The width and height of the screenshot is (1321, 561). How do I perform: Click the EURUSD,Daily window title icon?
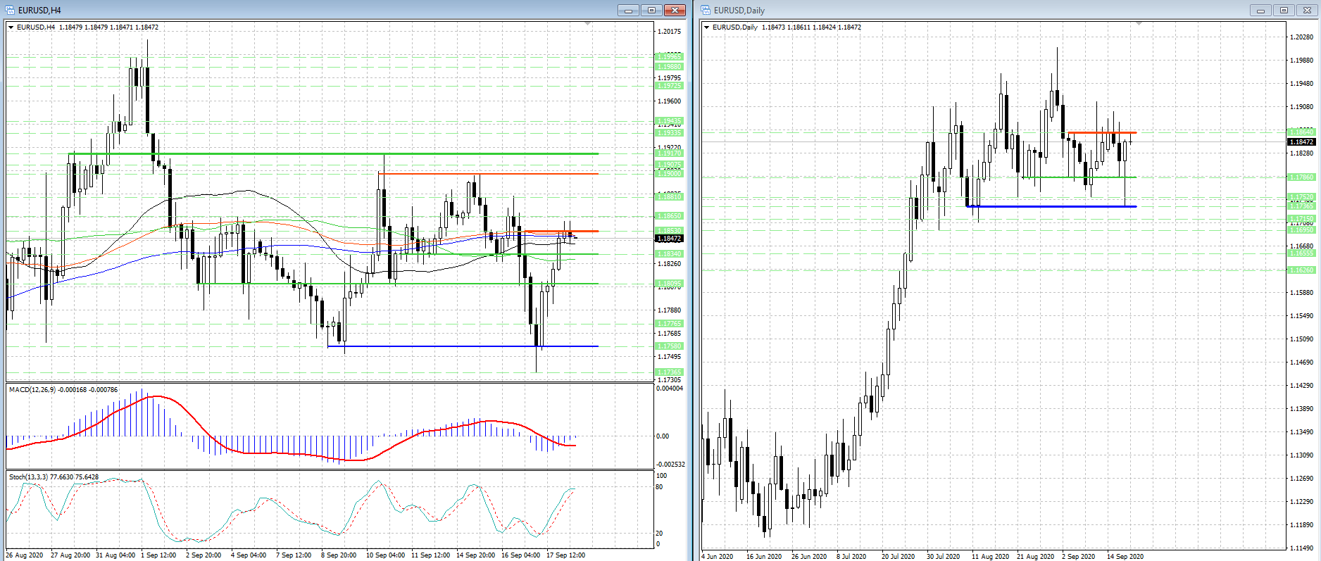tap(706, 10)
